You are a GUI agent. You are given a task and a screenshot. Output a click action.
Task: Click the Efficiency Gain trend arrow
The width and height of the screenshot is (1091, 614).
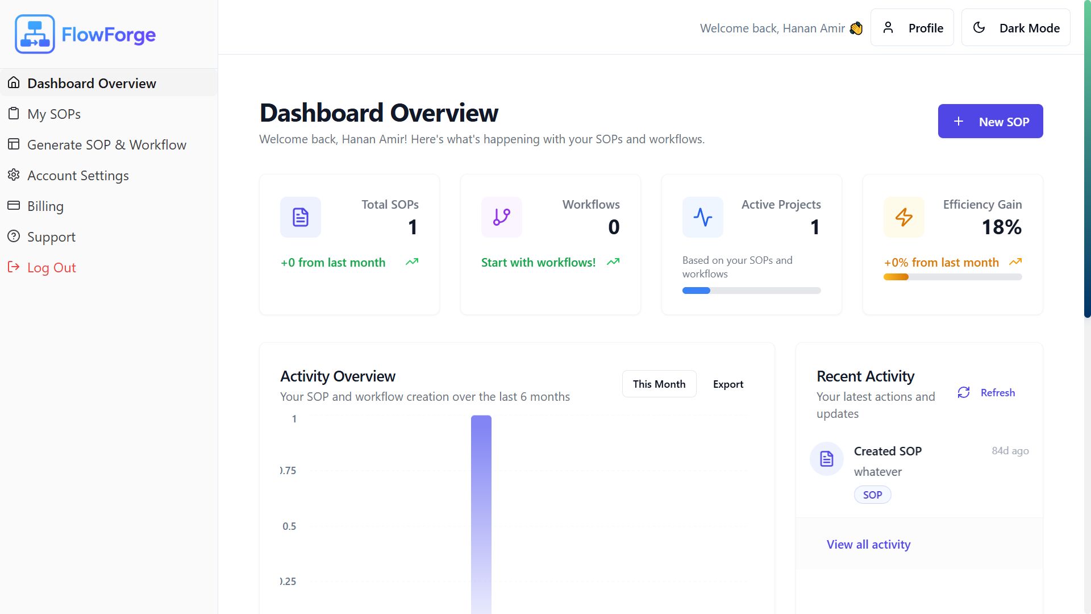(x=1015, y=262)
